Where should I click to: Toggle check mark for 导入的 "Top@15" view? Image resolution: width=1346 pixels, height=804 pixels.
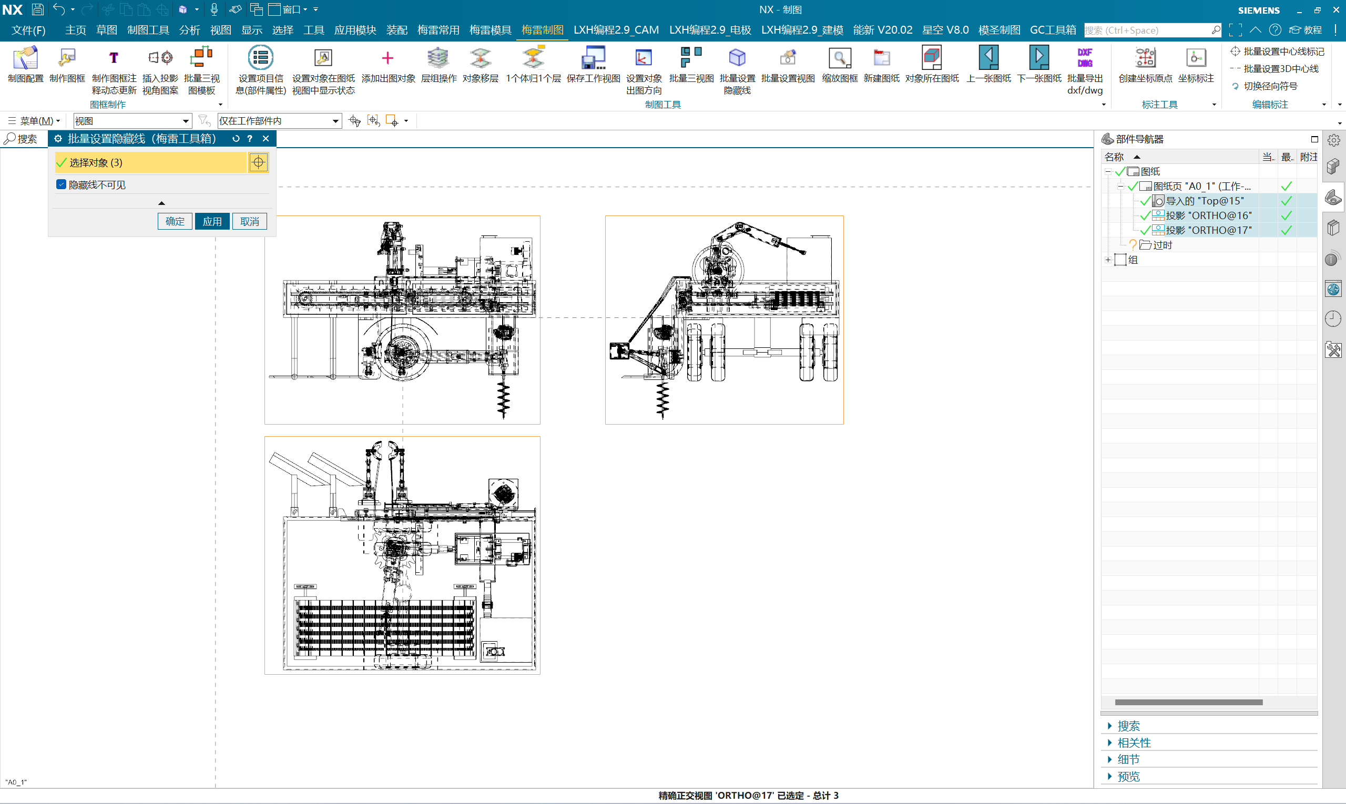pos(1145,201)
